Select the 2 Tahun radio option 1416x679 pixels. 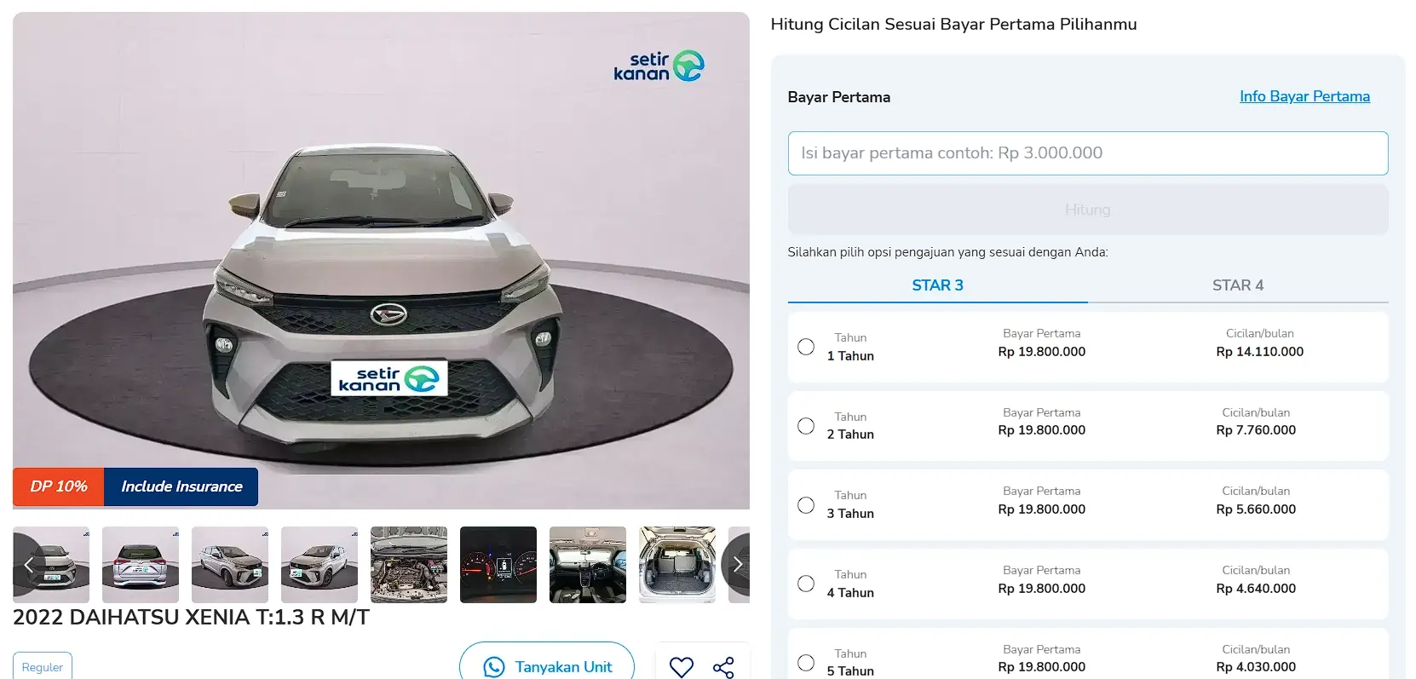(x=806, y=426)
